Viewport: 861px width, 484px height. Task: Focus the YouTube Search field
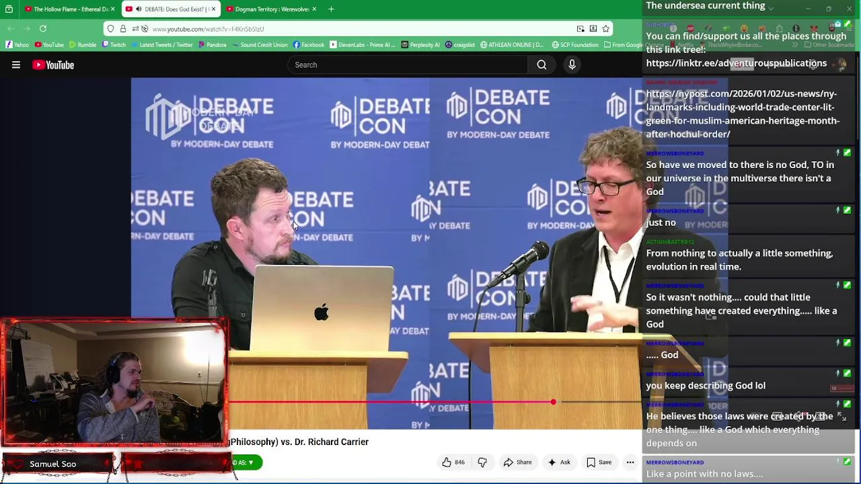pos(408,65)
